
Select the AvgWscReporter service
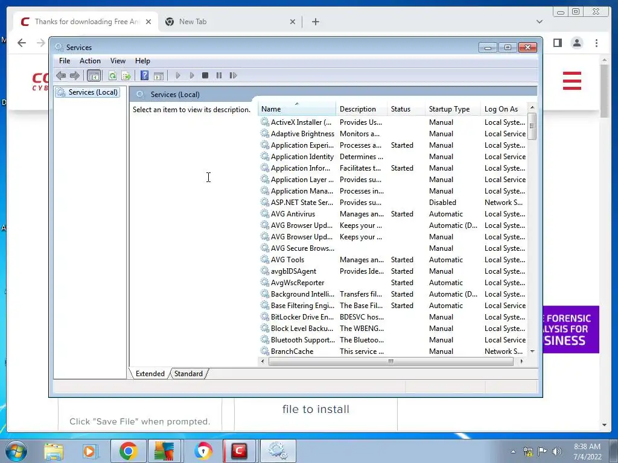click(x=393, y=282)
